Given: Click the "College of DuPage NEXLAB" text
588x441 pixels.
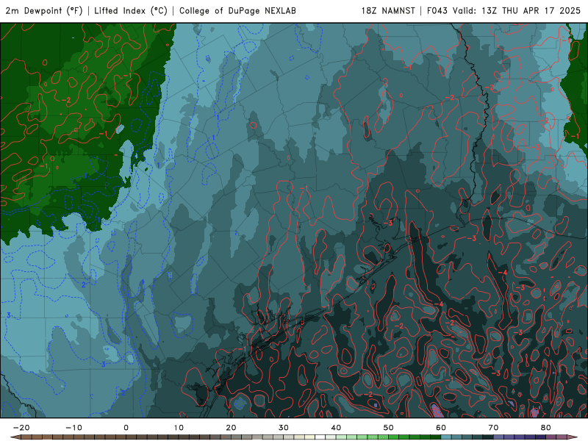Looking at the screenshot, I should (237, 10).
